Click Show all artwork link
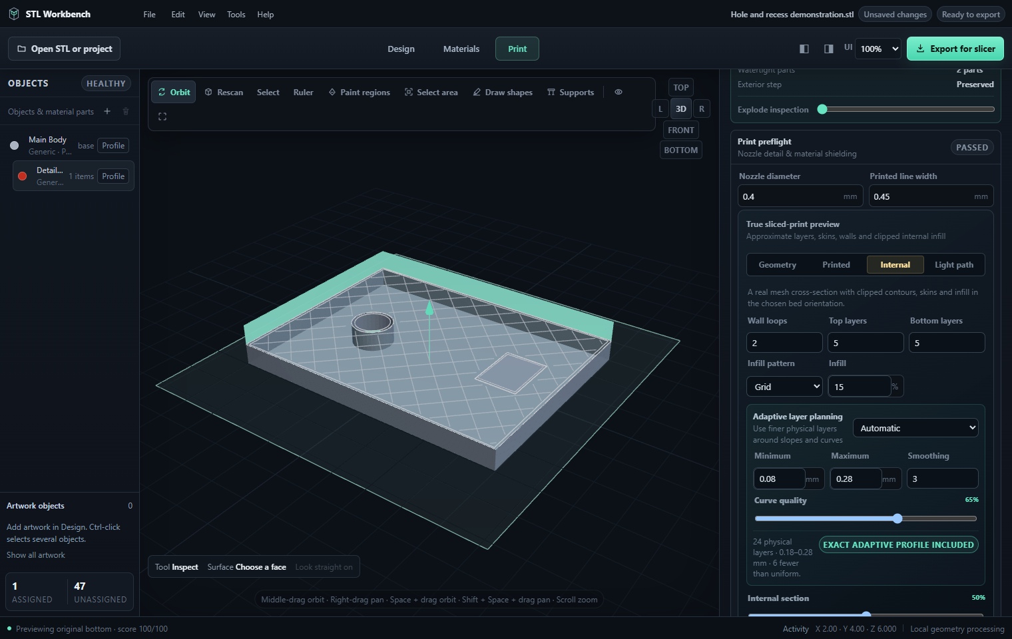 coord(36,555)
